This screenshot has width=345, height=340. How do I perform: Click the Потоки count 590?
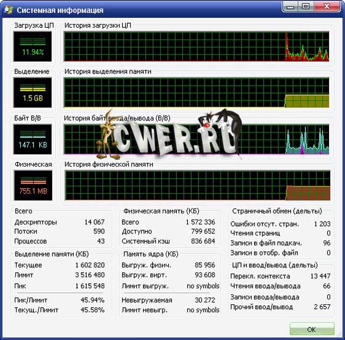click(99, 231)
